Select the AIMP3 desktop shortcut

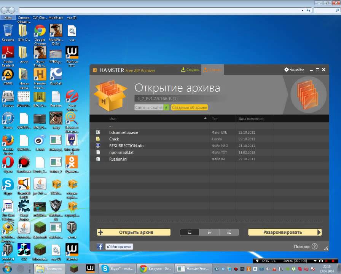[x=8, y=76]
